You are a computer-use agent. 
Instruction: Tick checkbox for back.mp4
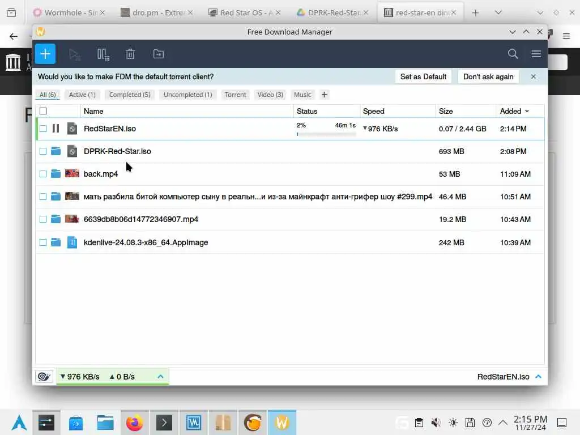point(43,174)
